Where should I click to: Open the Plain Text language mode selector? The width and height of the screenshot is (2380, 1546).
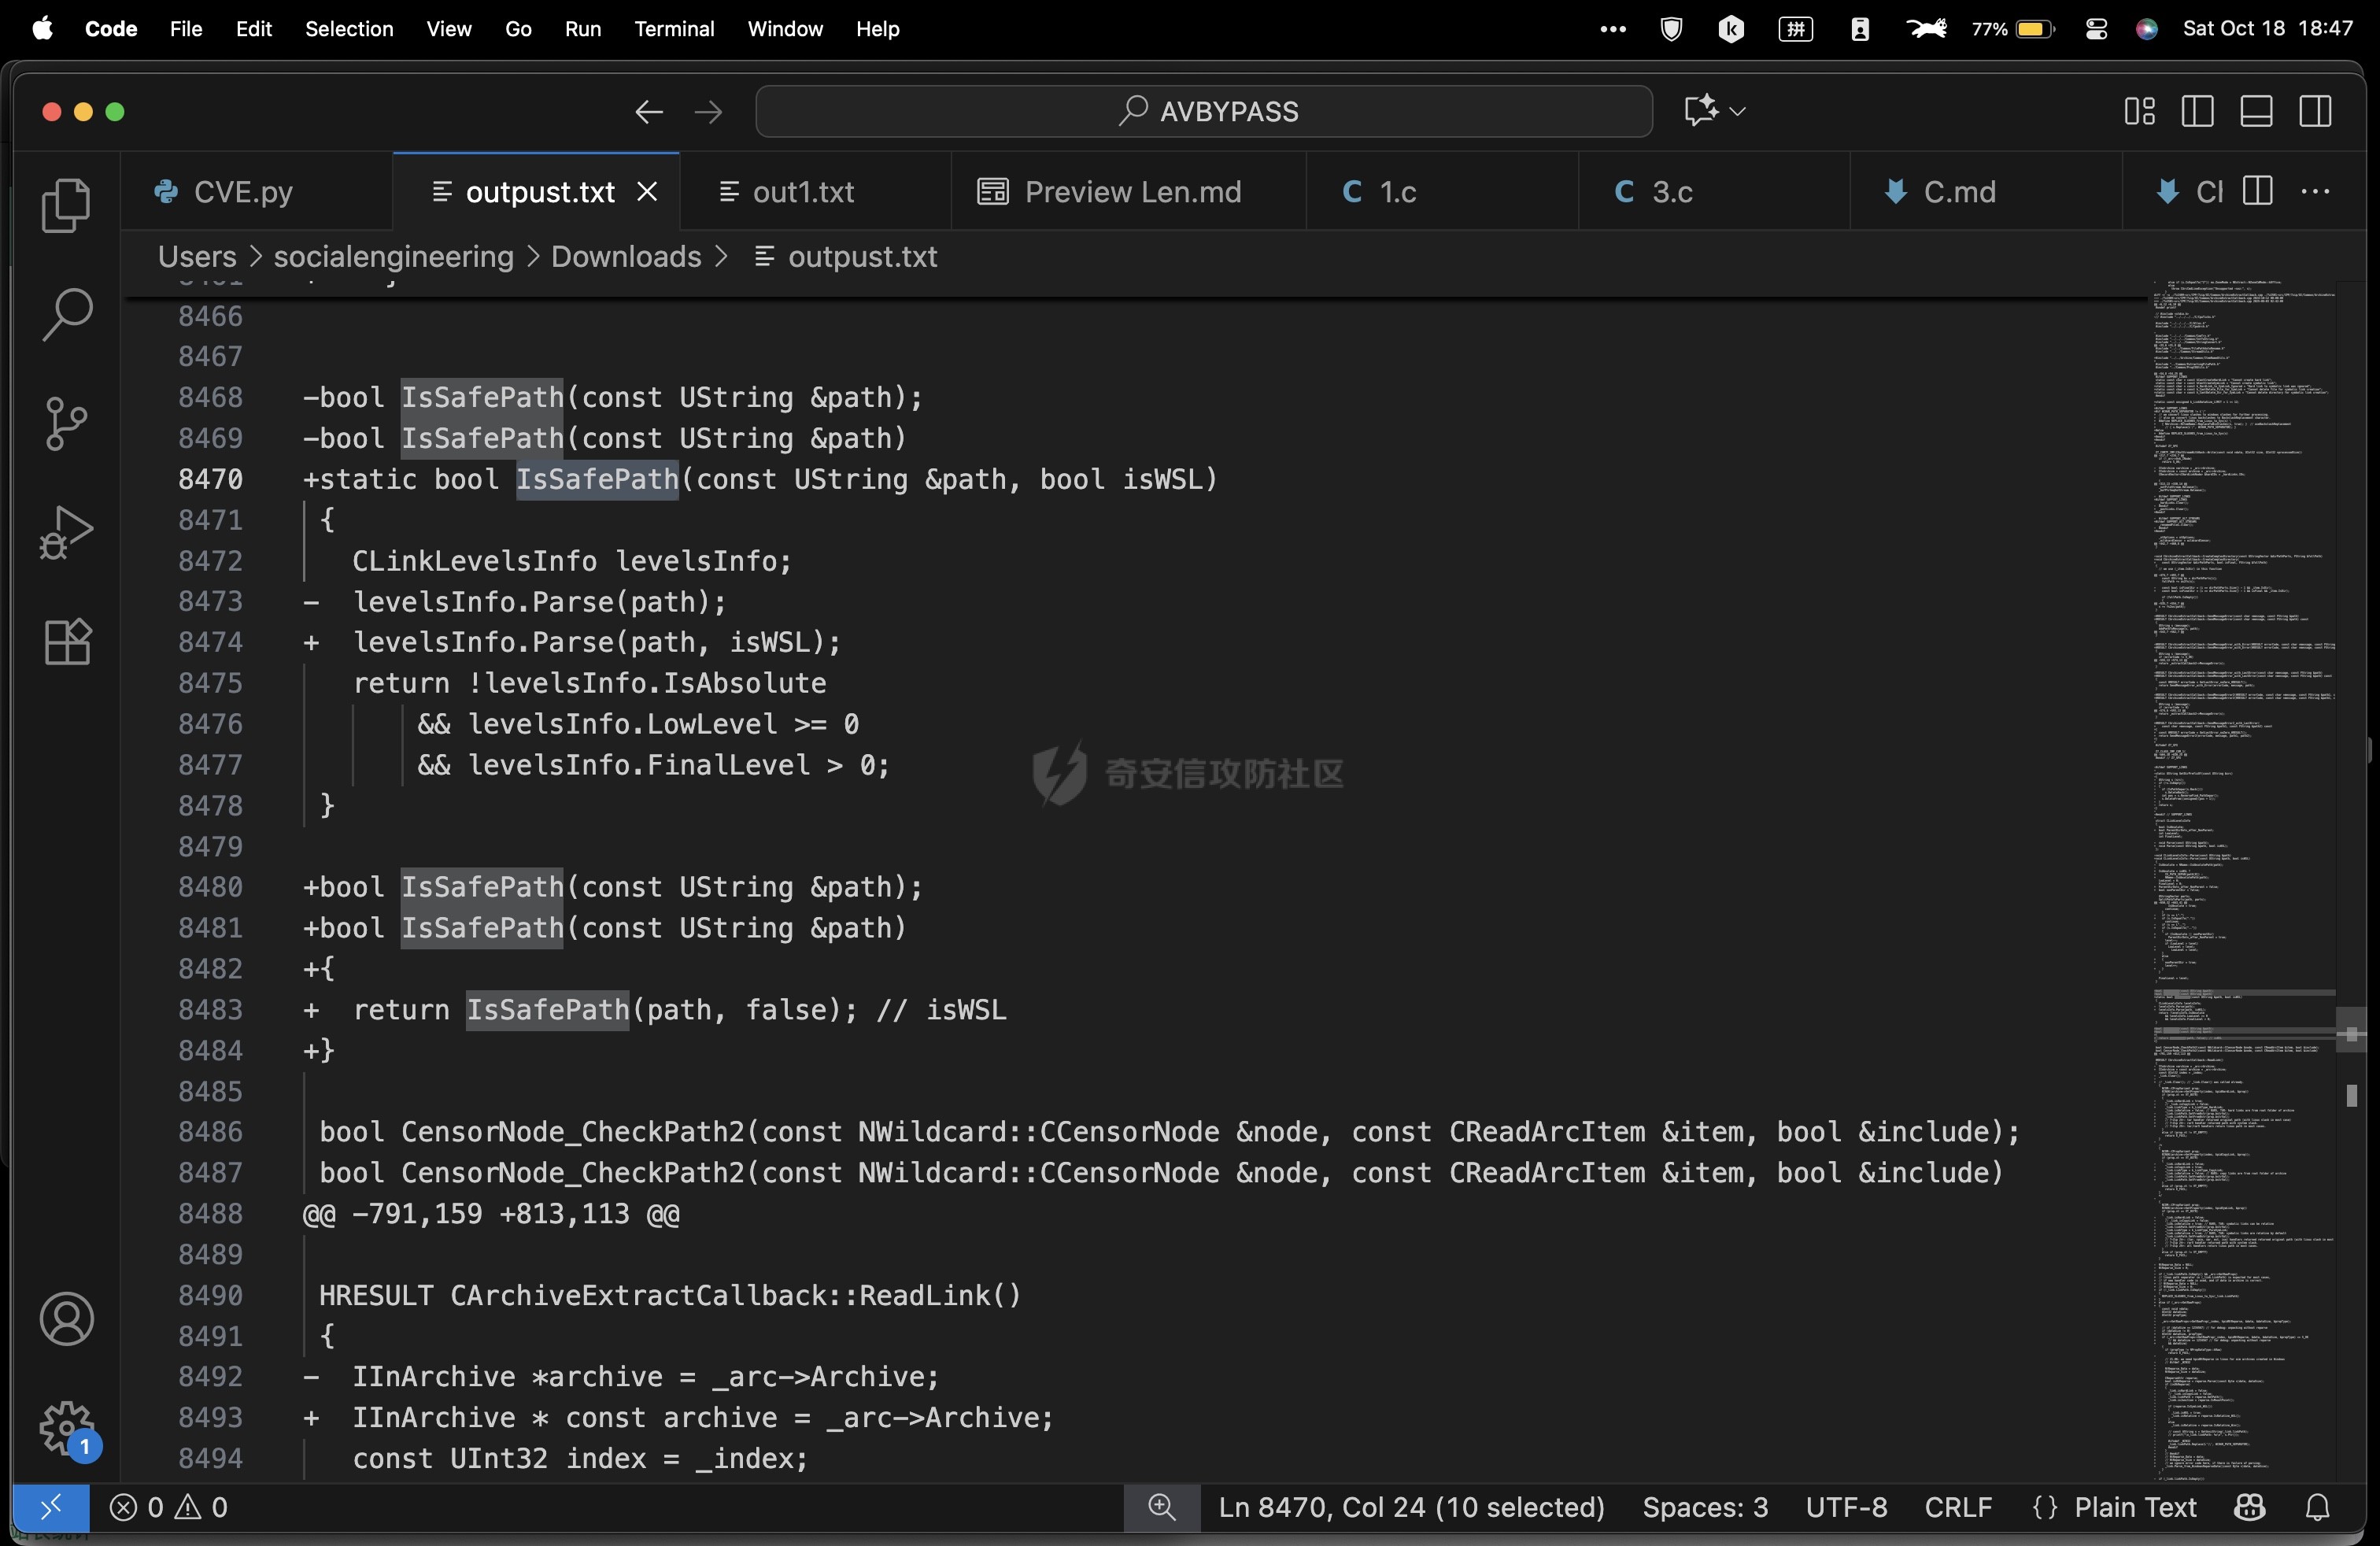[2134, 1507]
